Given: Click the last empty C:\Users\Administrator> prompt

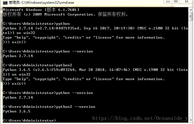Looking at the screenshot, I should pyautogui.click(x=29, y=121).
